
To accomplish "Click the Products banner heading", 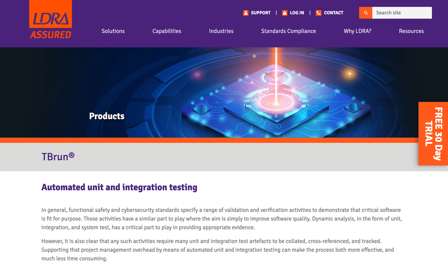I will pos(107,116).
